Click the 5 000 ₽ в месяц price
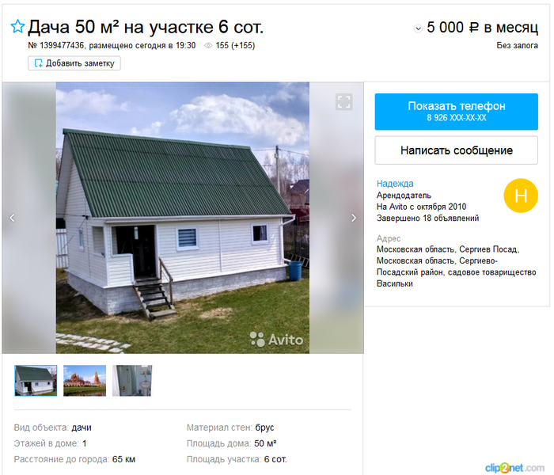The height and width of the screenshot is (475, 554). point(482,27)
